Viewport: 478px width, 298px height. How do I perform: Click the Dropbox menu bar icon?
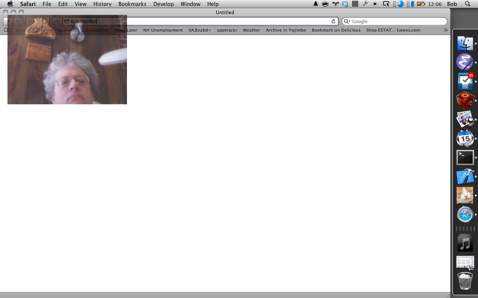click(x=345, y=4)
